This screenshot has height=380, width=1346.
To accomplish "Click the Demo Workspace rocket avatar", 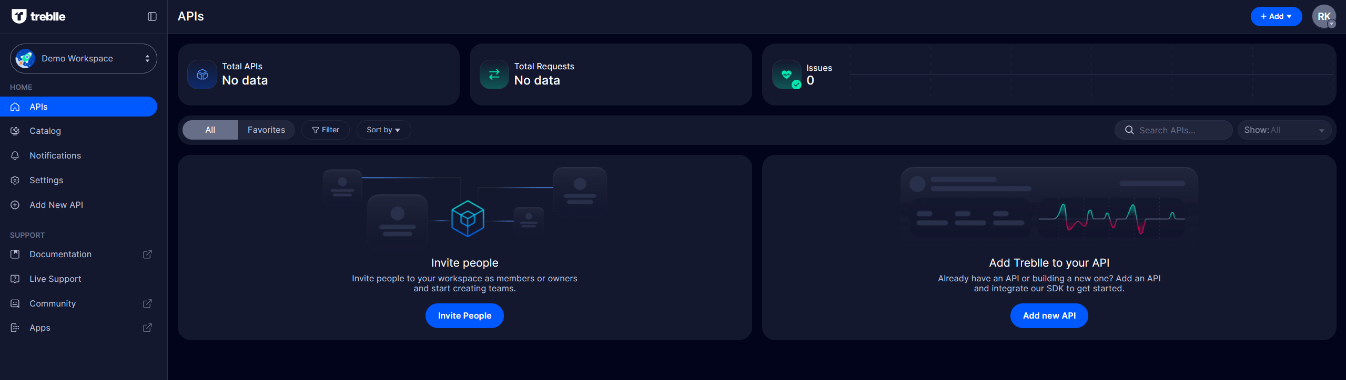I will click(25, 58).
